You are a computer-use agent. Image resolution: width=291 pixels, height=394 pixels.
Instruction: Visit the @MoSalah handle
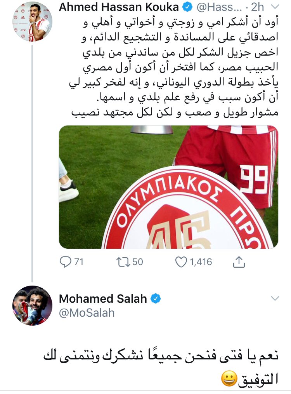pos(87,313)
